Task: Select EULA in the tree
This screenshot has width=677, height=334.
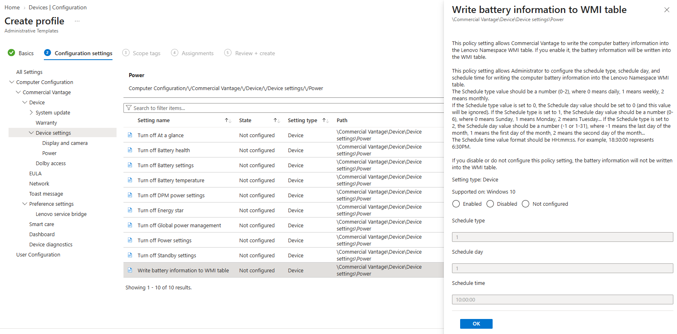Action: (x=35, y=173)
